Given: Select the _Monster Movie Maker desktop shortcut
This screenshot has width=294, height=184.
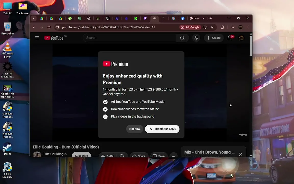Looking at the screenshot, I should coord(7,70).
